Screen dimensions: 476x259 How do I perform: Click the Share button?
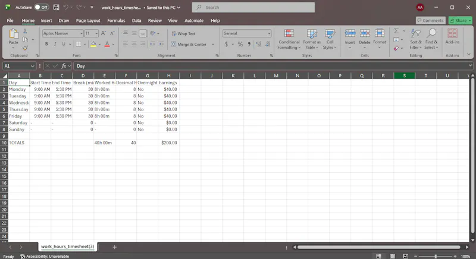point(460,21)
